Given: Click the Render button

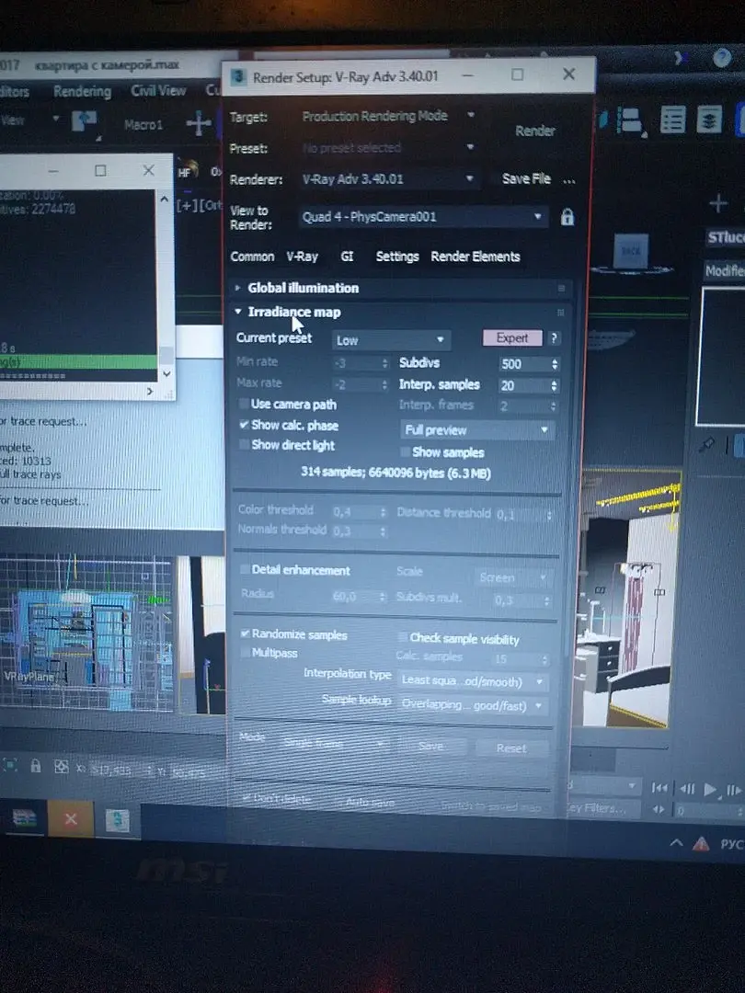Looking at the screenshot, I should 534,131.
